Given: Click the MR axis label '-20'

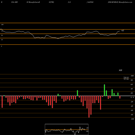Looking at the screenshot, I should pos(132,102).
